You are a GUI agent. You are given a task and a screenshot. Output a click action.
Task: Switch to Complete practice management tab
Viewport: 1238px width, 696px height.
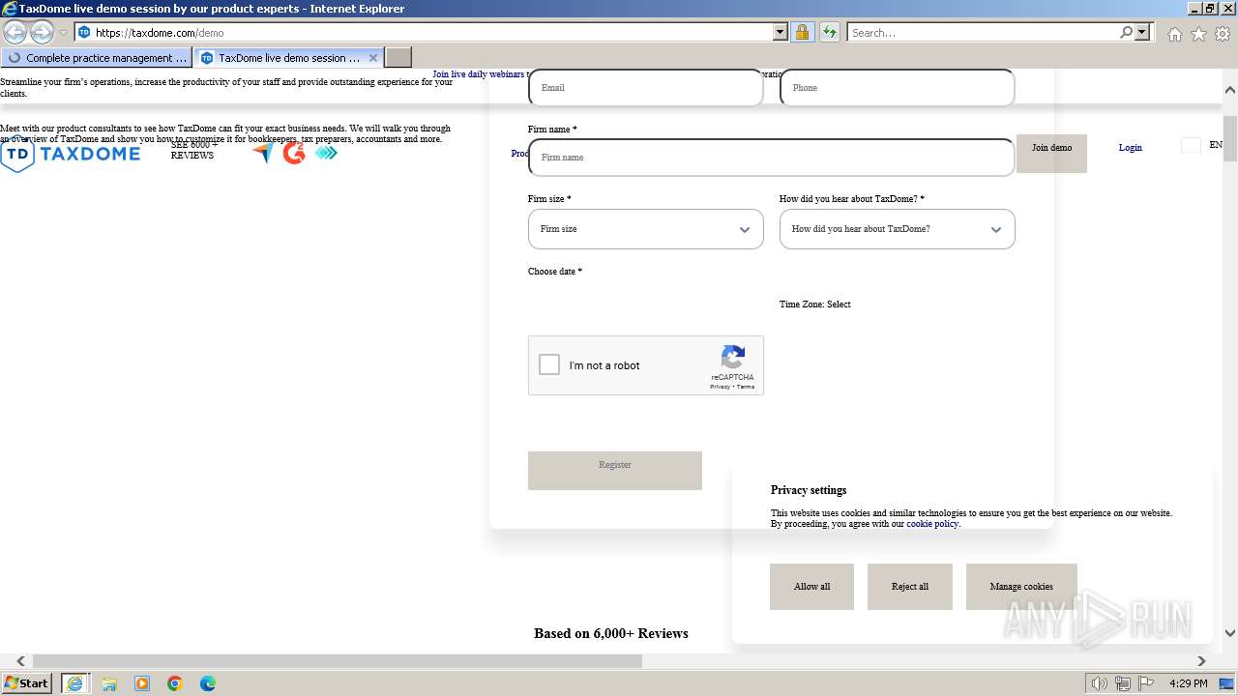[x=97, y=58]
